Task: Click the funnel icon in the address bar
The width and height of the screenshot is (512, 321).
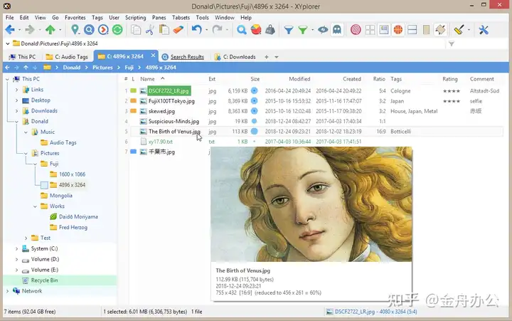Action: click(x=452, y=44)
